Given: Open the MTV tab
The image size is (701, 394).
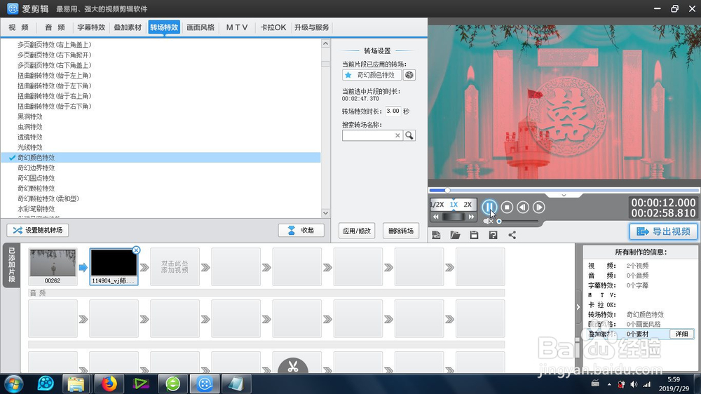Looking at the screenshot, I should click(237, 27).
